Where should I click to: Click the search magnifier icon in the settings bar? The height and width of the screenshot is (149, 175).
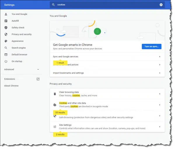[x=53, y=5]
